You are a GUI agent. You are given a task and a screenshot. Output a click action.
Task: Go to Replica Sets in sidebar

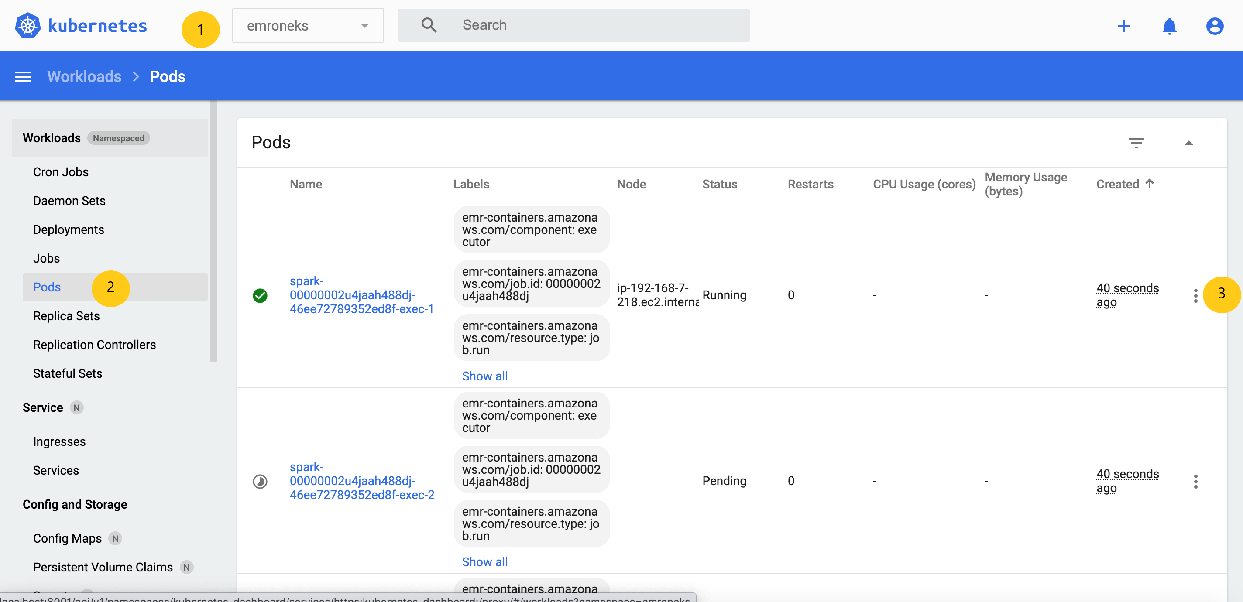[x=67, y=316]
